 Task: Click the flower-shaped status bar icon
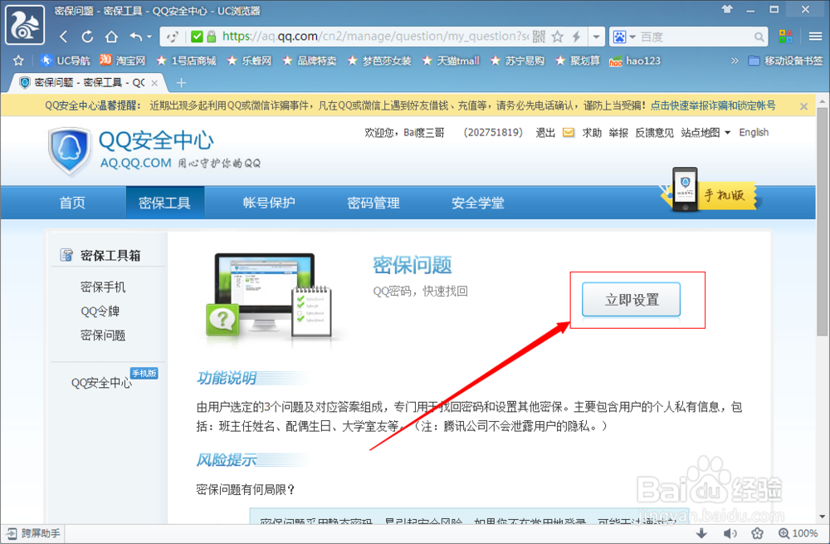757,533
